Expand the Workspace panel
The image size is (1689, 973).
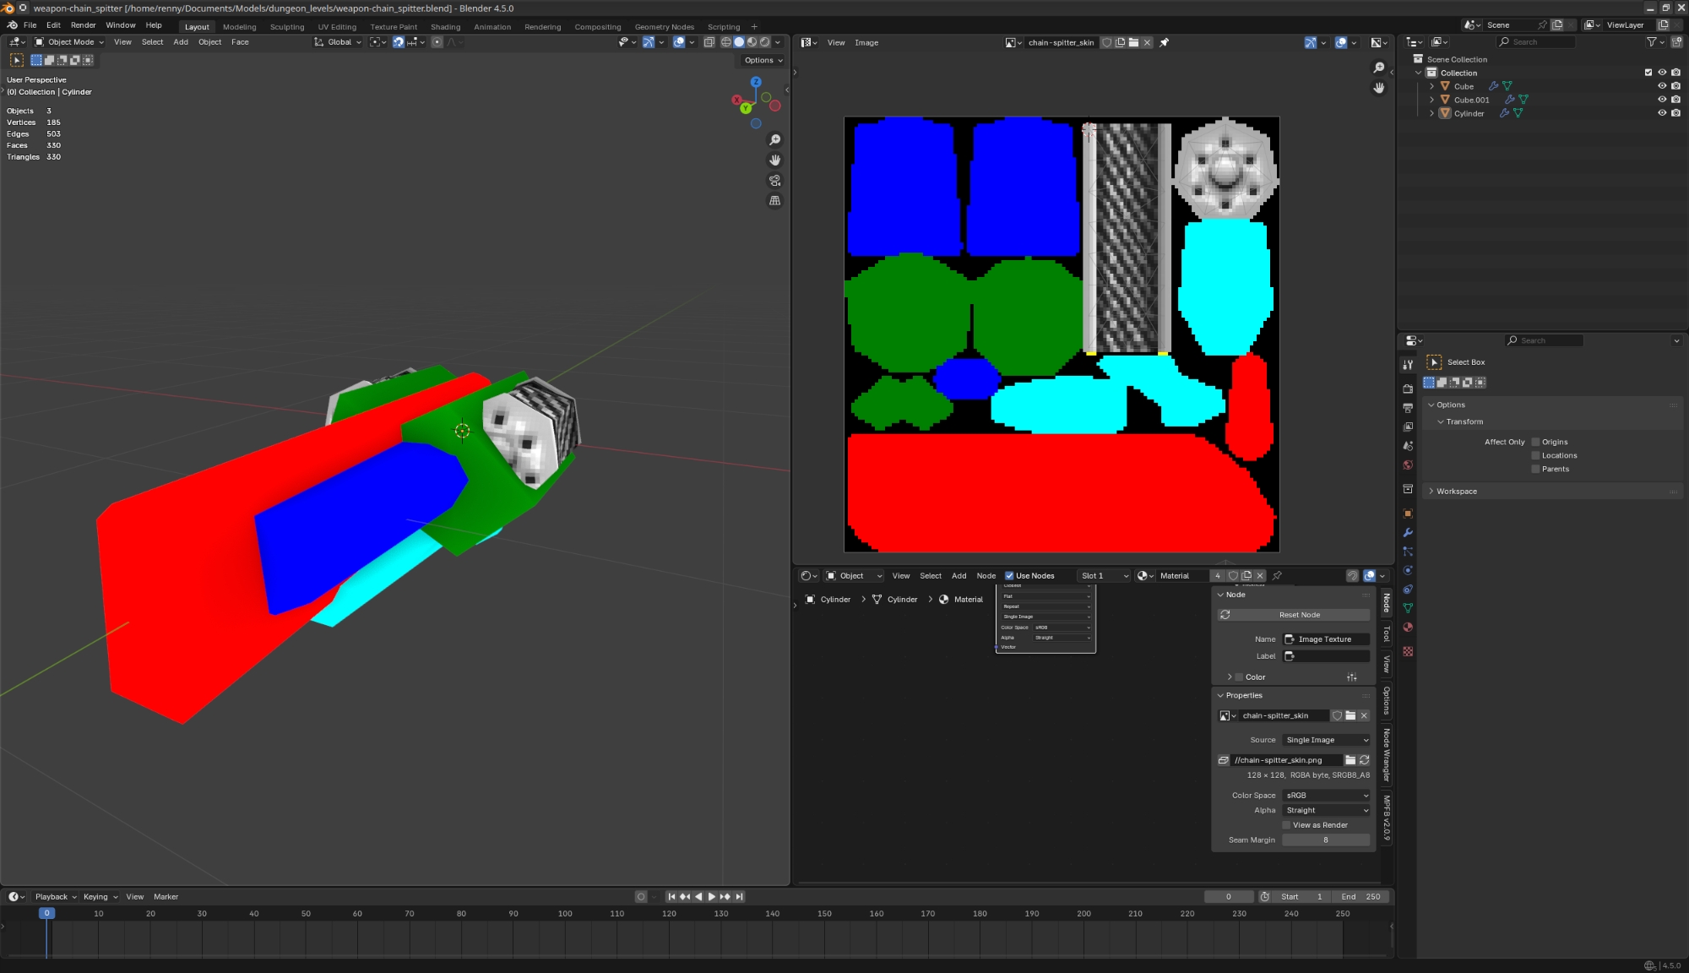tap(1457, 492)
